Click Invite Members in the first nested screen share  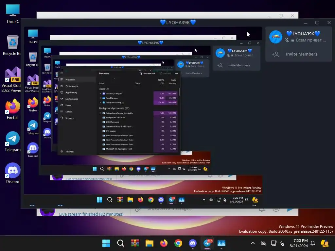point(237,65)
